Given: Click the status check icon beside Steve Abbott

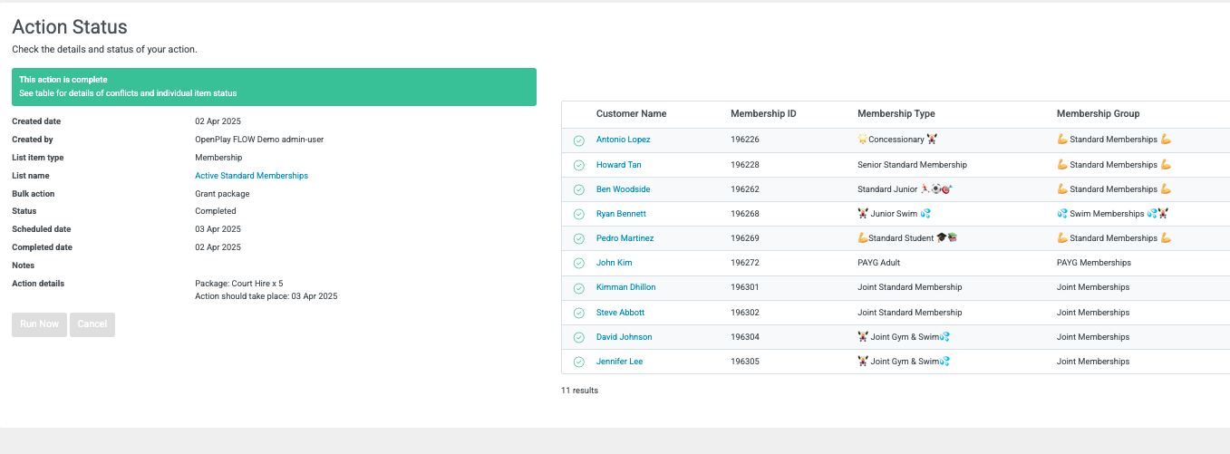Looking at the screenshot, I should [578, 313].
